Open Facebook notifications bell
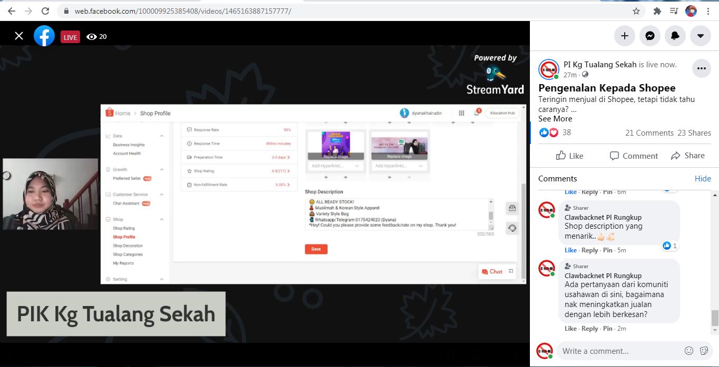This screenshot has width=719, height=367. click(675, 36)
